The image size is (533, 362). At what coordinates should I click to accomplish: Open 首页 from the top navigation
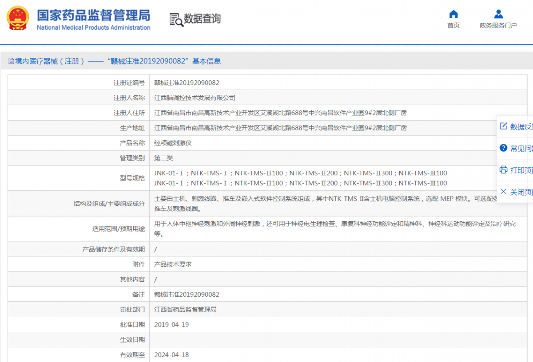[453, 25]
